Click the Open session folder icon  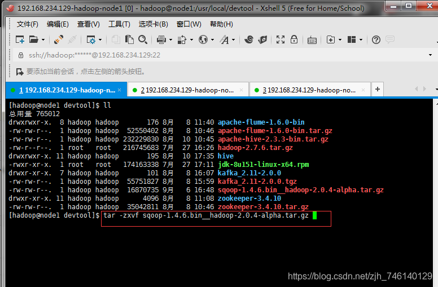pyautogui.click(x=34, y=39)
